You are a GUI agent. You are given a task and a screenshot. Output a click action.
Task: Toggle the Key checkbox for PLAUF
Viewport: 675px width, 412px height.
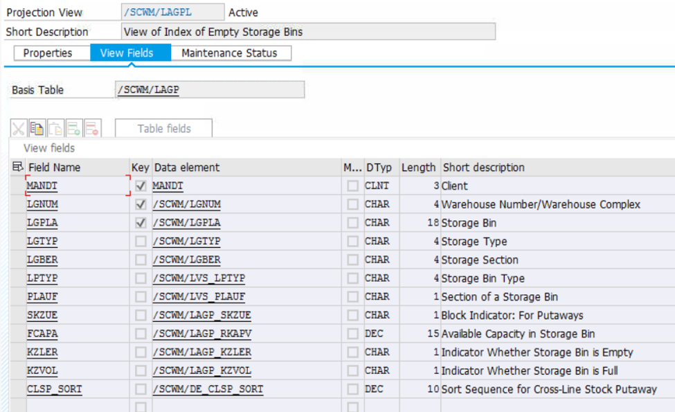pos(141,296)
